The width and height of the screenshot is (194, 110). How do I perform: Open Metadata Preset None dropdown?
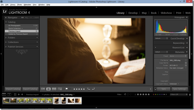point(178,56)
